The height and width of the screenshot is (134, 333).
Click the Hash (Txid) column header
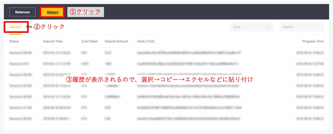click(x=146, y=41)
